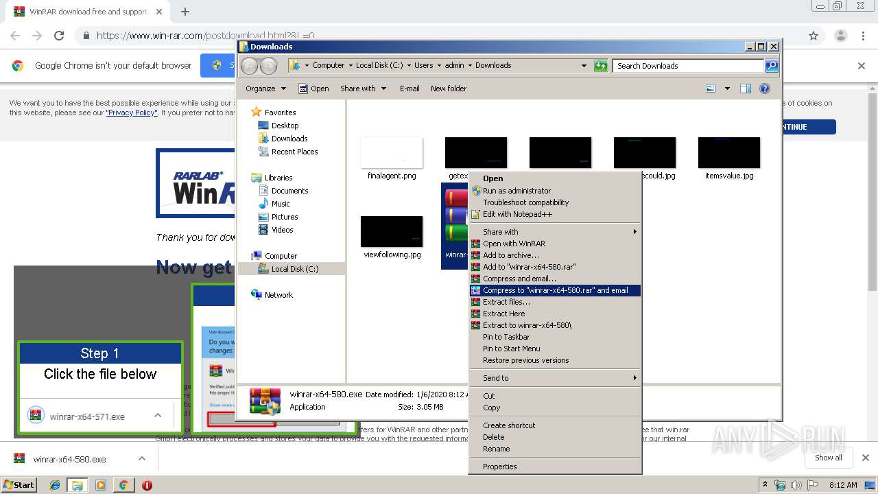Viewport: 878px width, 494px height.
Task: Expand winrar-x64-580.exe download chevron in Chrome
Action: pyautogui.click(x=142, y=459)
